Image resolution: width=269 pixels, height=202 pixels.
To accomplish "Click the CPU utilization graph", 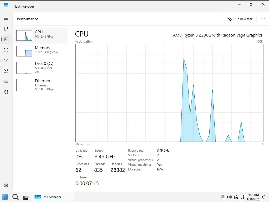I will (x=169, y=93).
